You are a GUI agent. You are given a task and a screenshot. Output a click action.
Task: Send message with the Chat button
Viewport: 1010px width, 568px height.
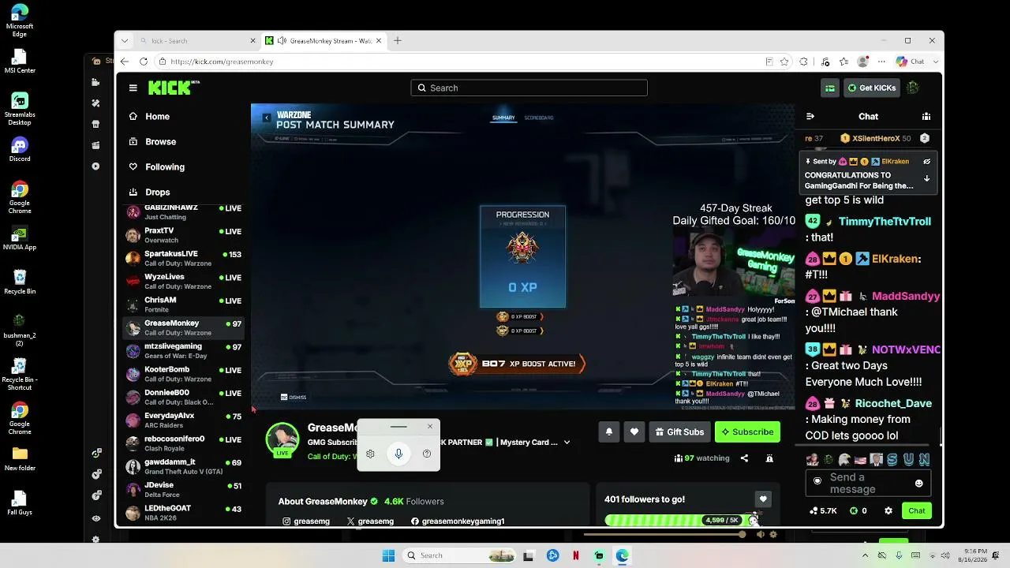pyautogui.click(x=917, y=511)
